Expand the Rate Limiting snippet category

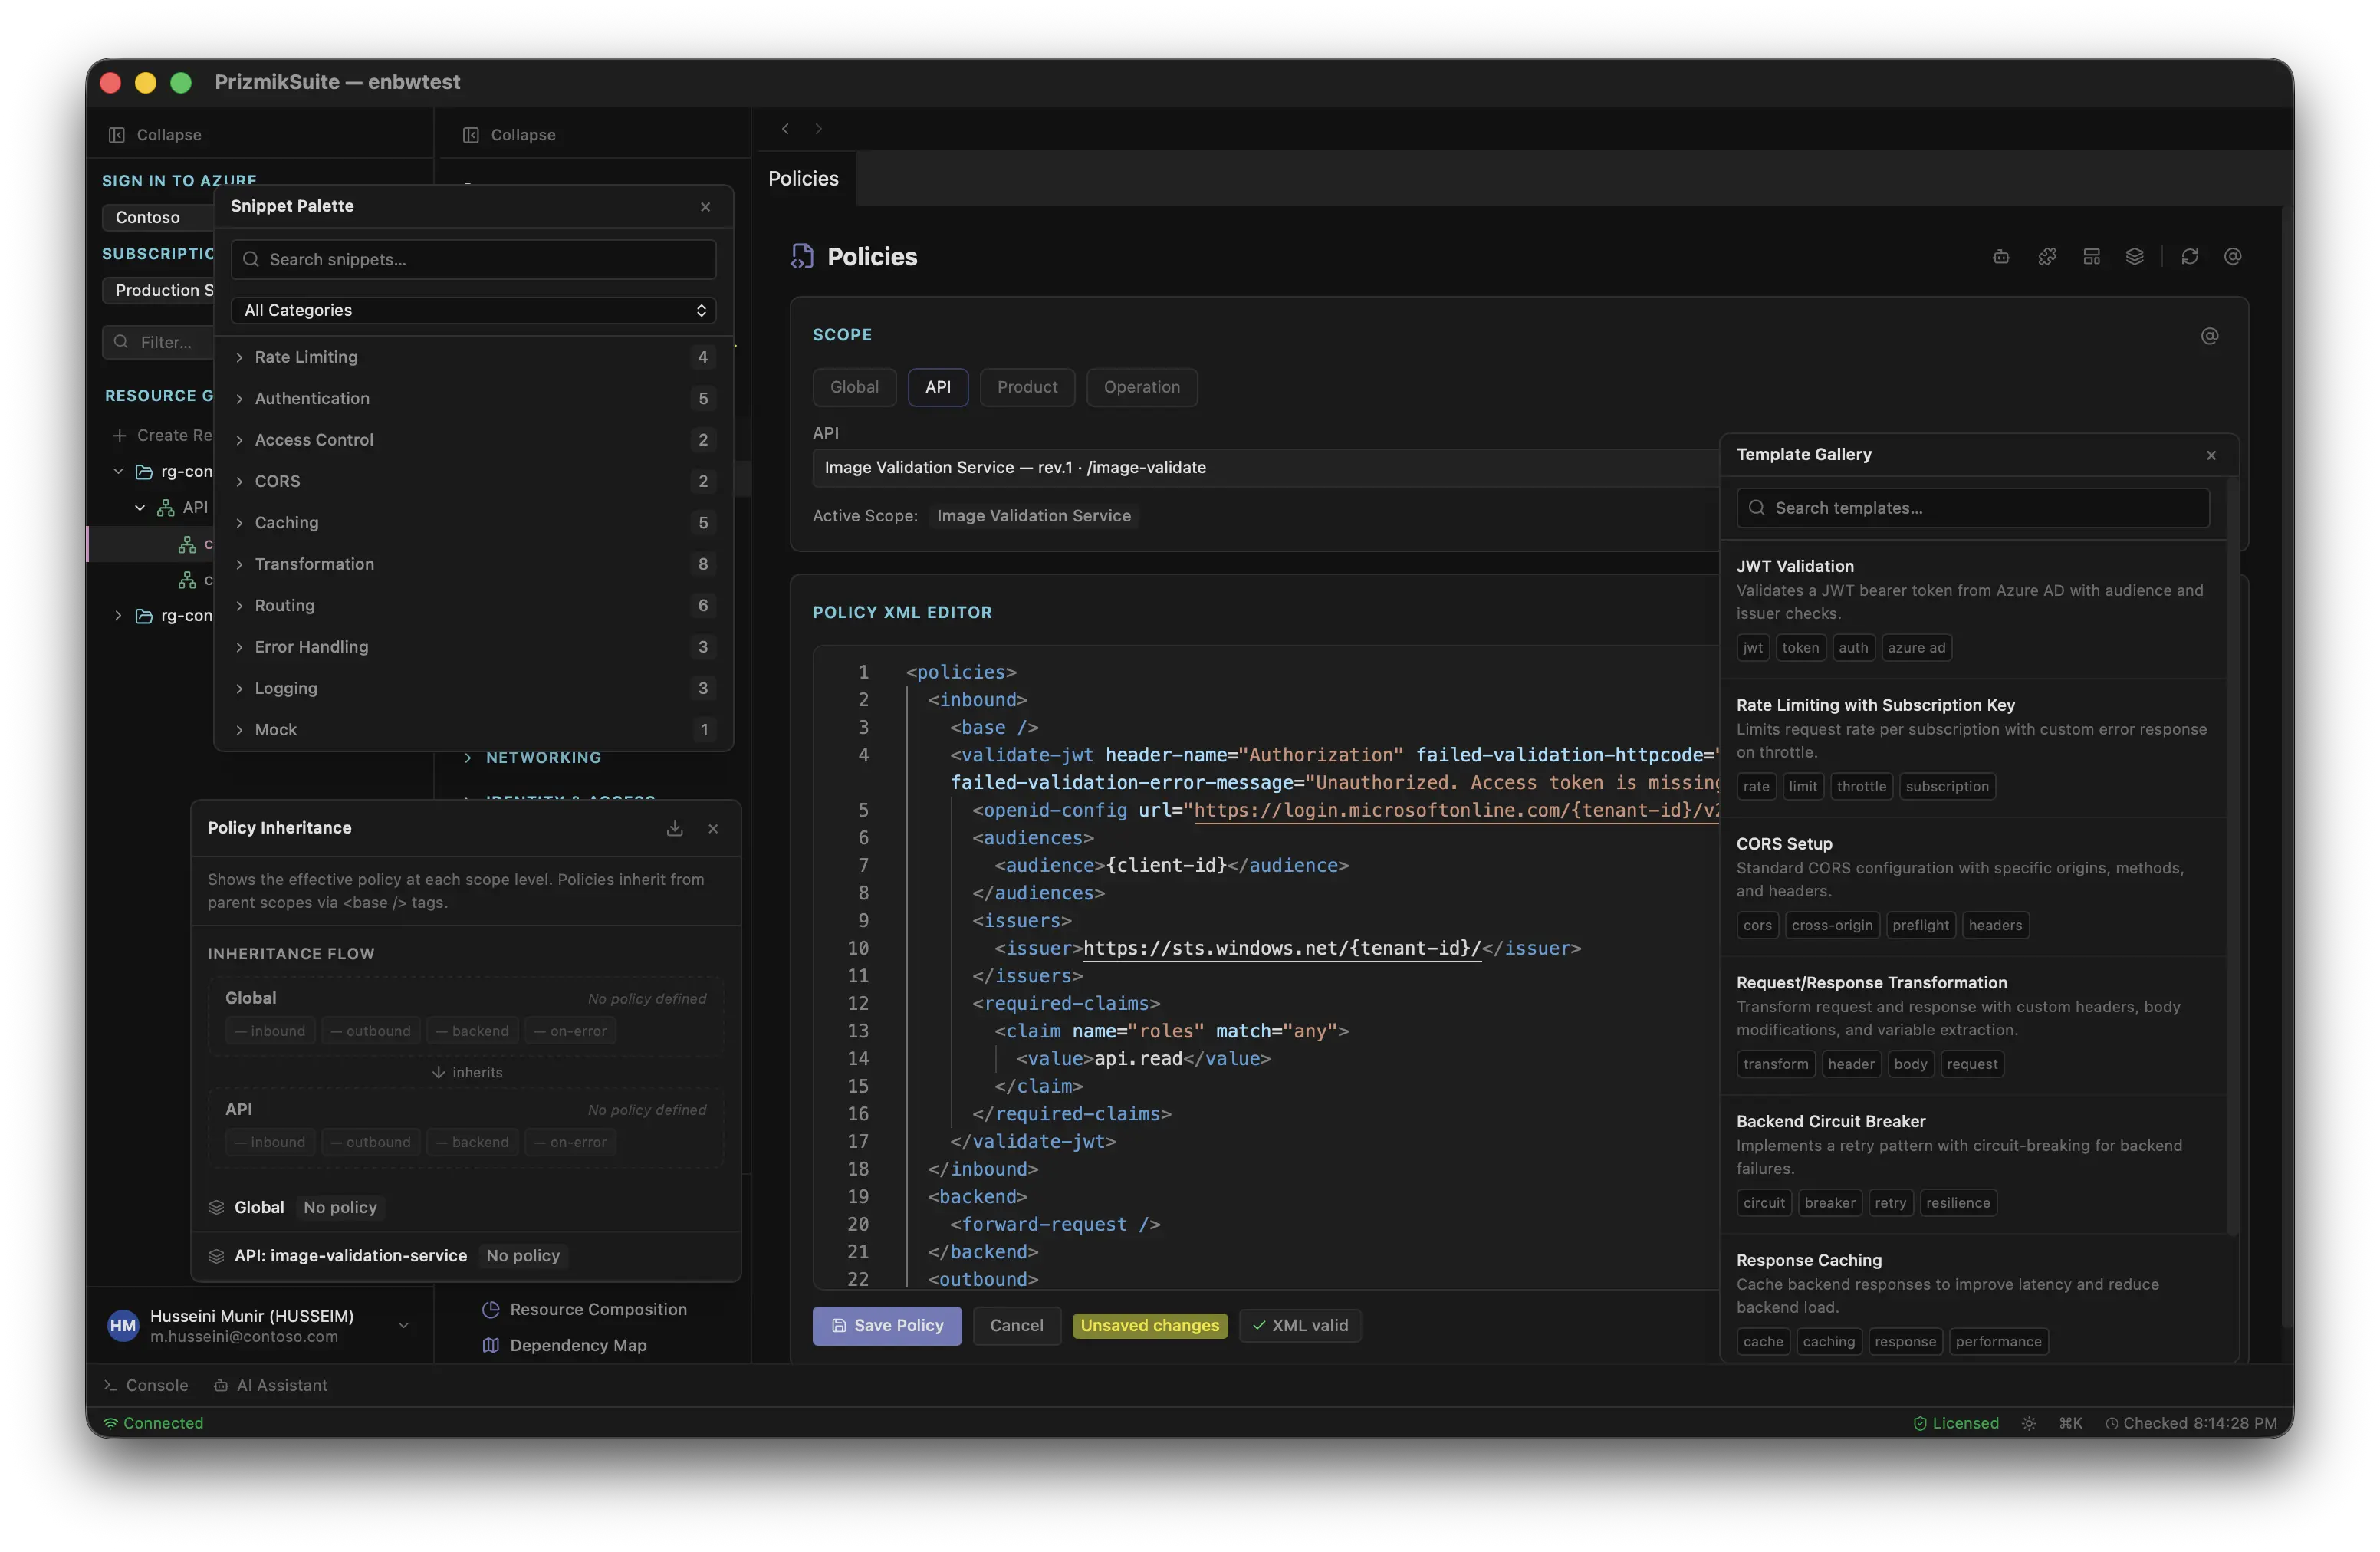tap(474, 357)
